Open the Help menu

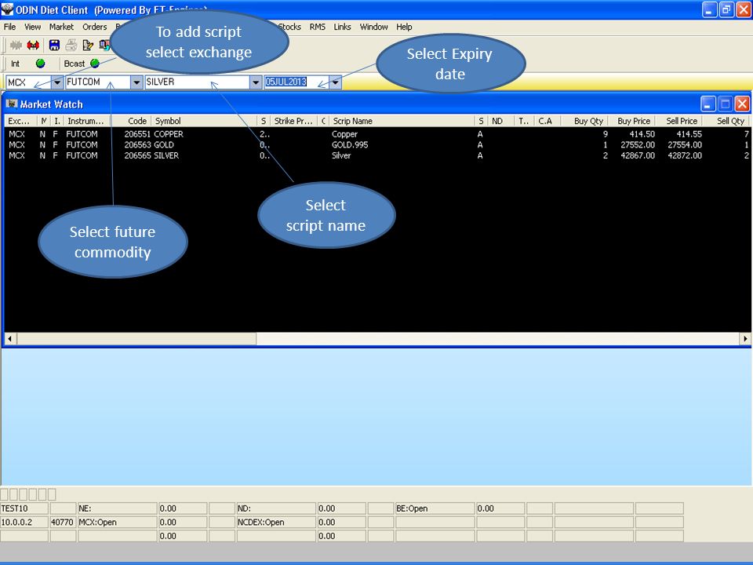point(404,27)
